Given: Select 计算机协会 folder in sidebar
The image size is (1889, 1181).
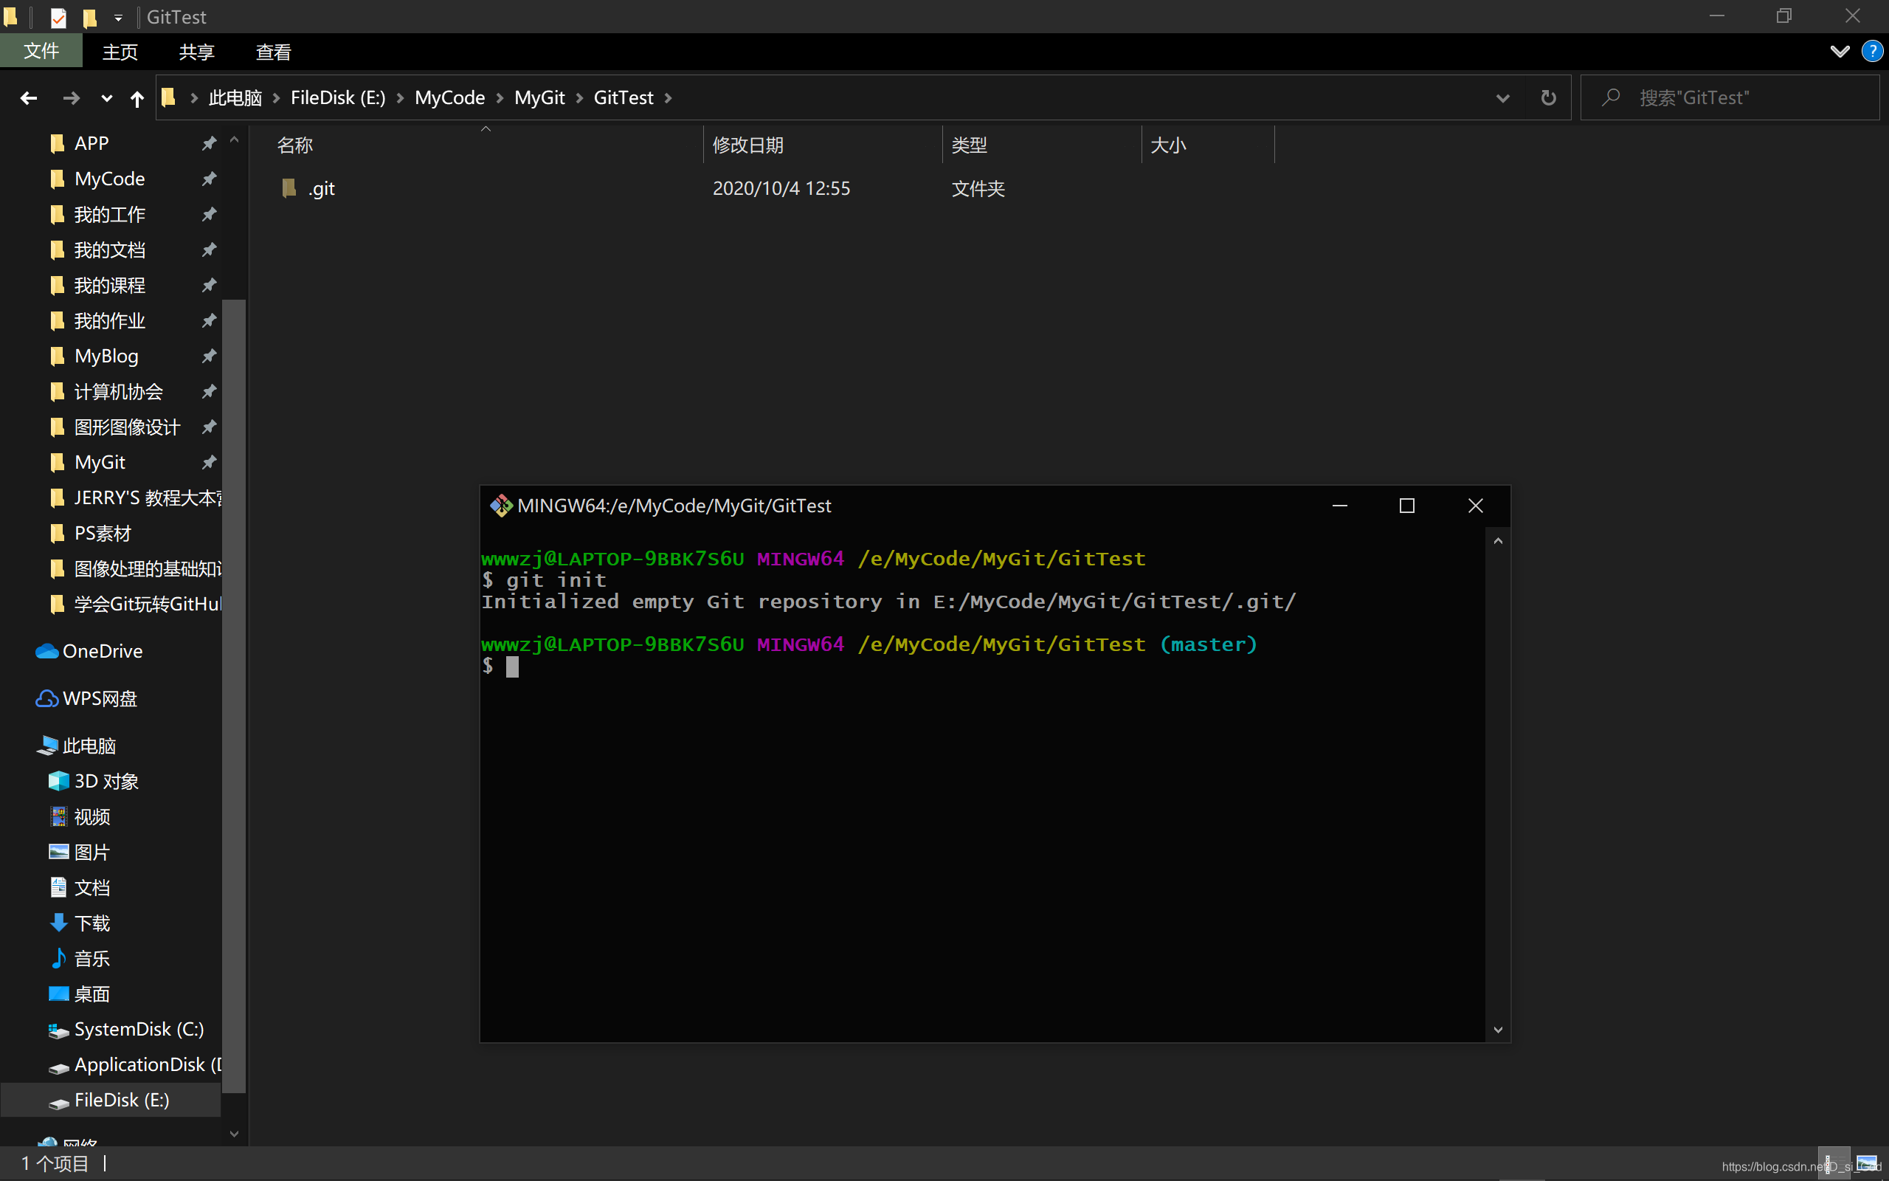Looking at the screenshot, I should [x=118, y=391].
